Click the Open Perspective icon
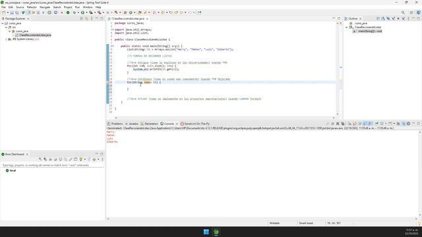This screenshot has width=422, height=237. pyautogui.click(x=411, y=13)
